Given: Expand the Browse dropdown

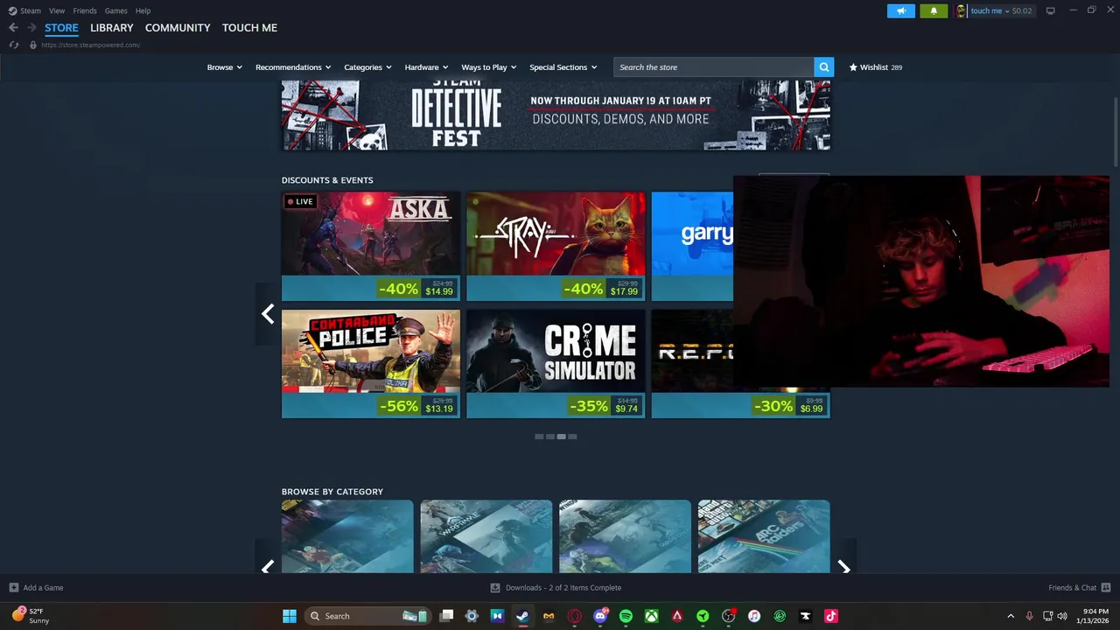Looking at the screenshot, I should 225,67.
